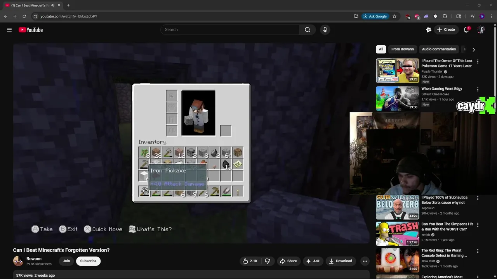Open options for the Simpsons Hit & Run video
497x279 pixels.
click(478, 225)
